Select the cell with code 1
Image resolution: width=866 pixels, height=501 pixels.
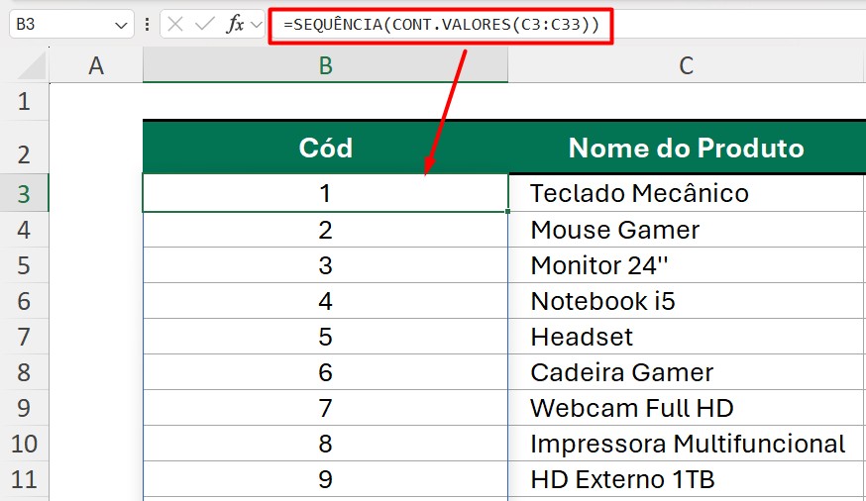[325, 193]
